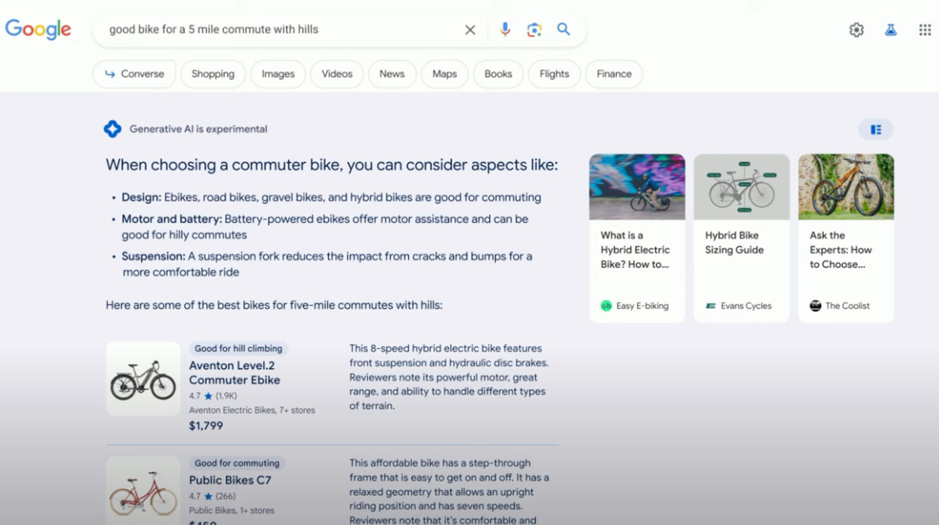Click the Evans Cycles source icon
The height and width of the screenshot is (525, 939).
click(711, 305)
